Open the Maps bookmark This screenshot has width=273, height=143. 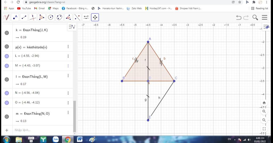53,8
